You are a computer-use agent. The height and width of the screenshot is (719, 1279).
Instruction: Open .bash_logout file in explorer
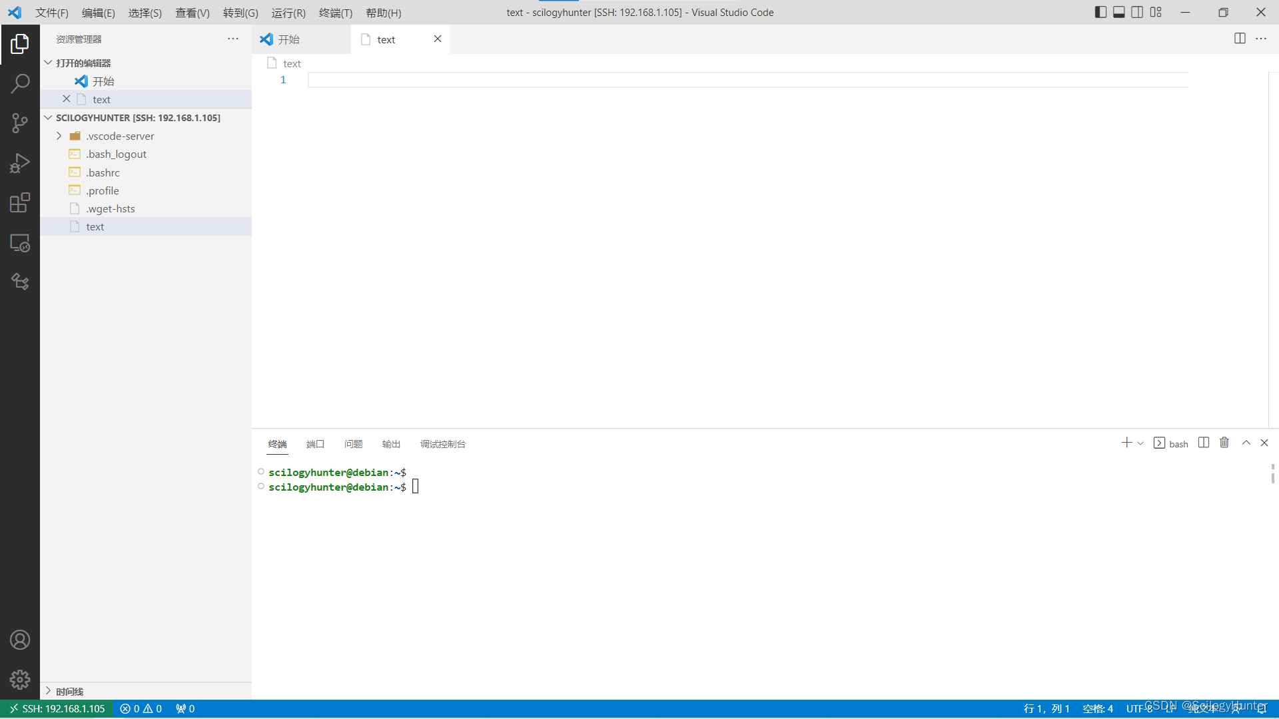(x=146, y=154)
